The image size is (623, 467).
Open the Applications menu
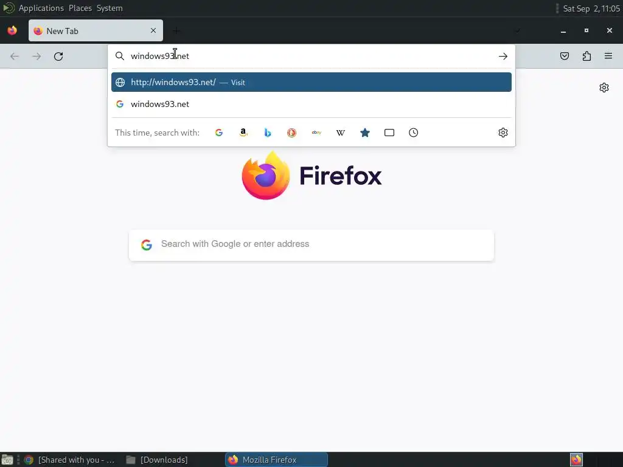pos(41,8)
